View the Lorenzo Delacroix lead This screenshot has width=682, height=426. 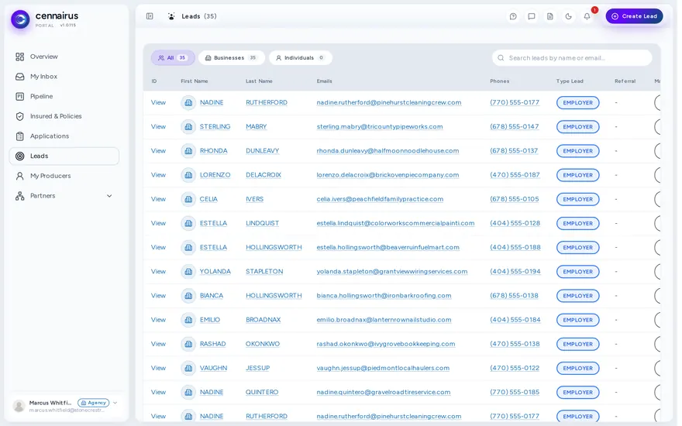pyautogui.click(x=158, y=175)
